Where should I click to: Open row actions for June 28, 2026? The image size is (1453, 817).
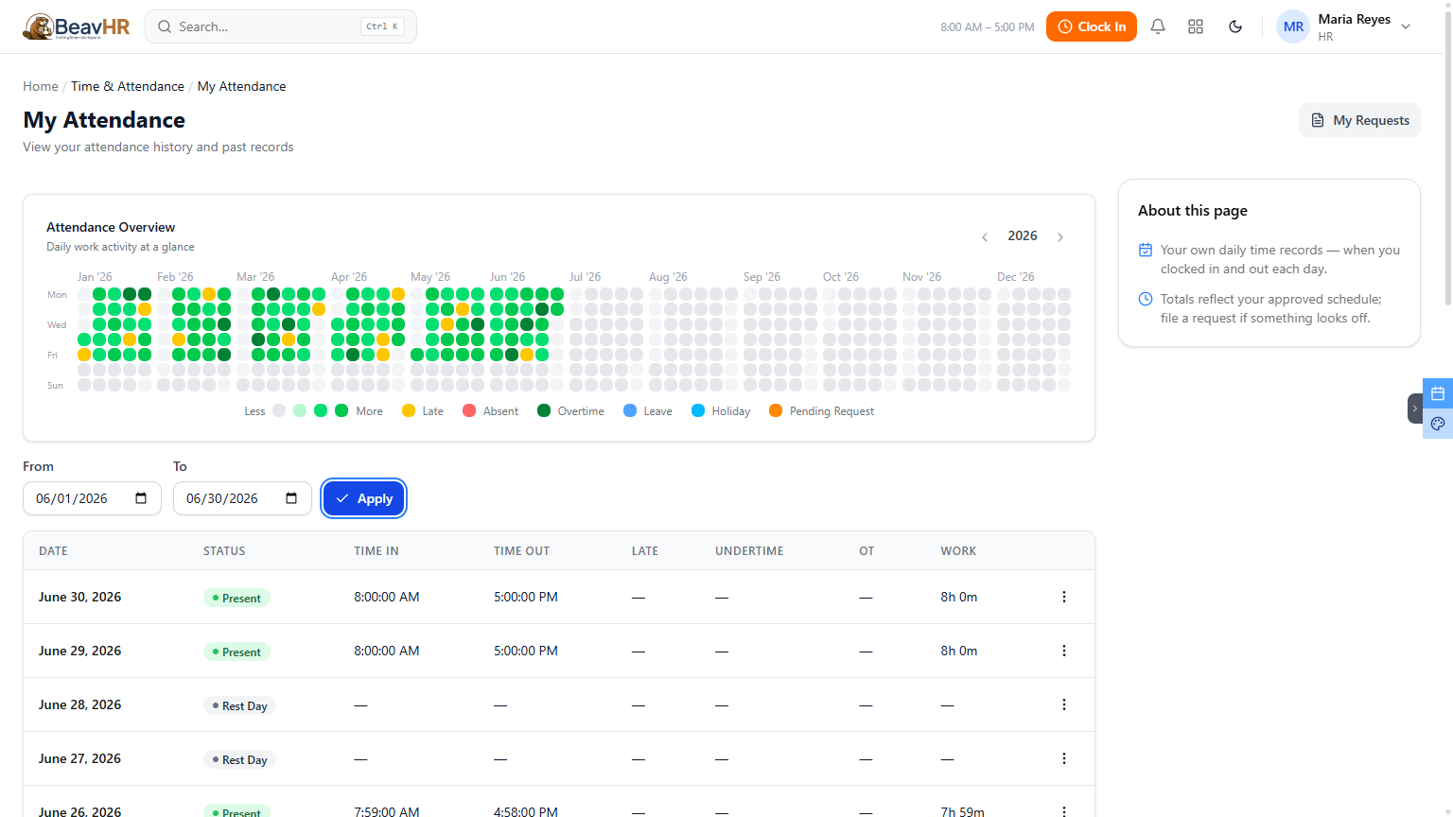point(1064,704)
